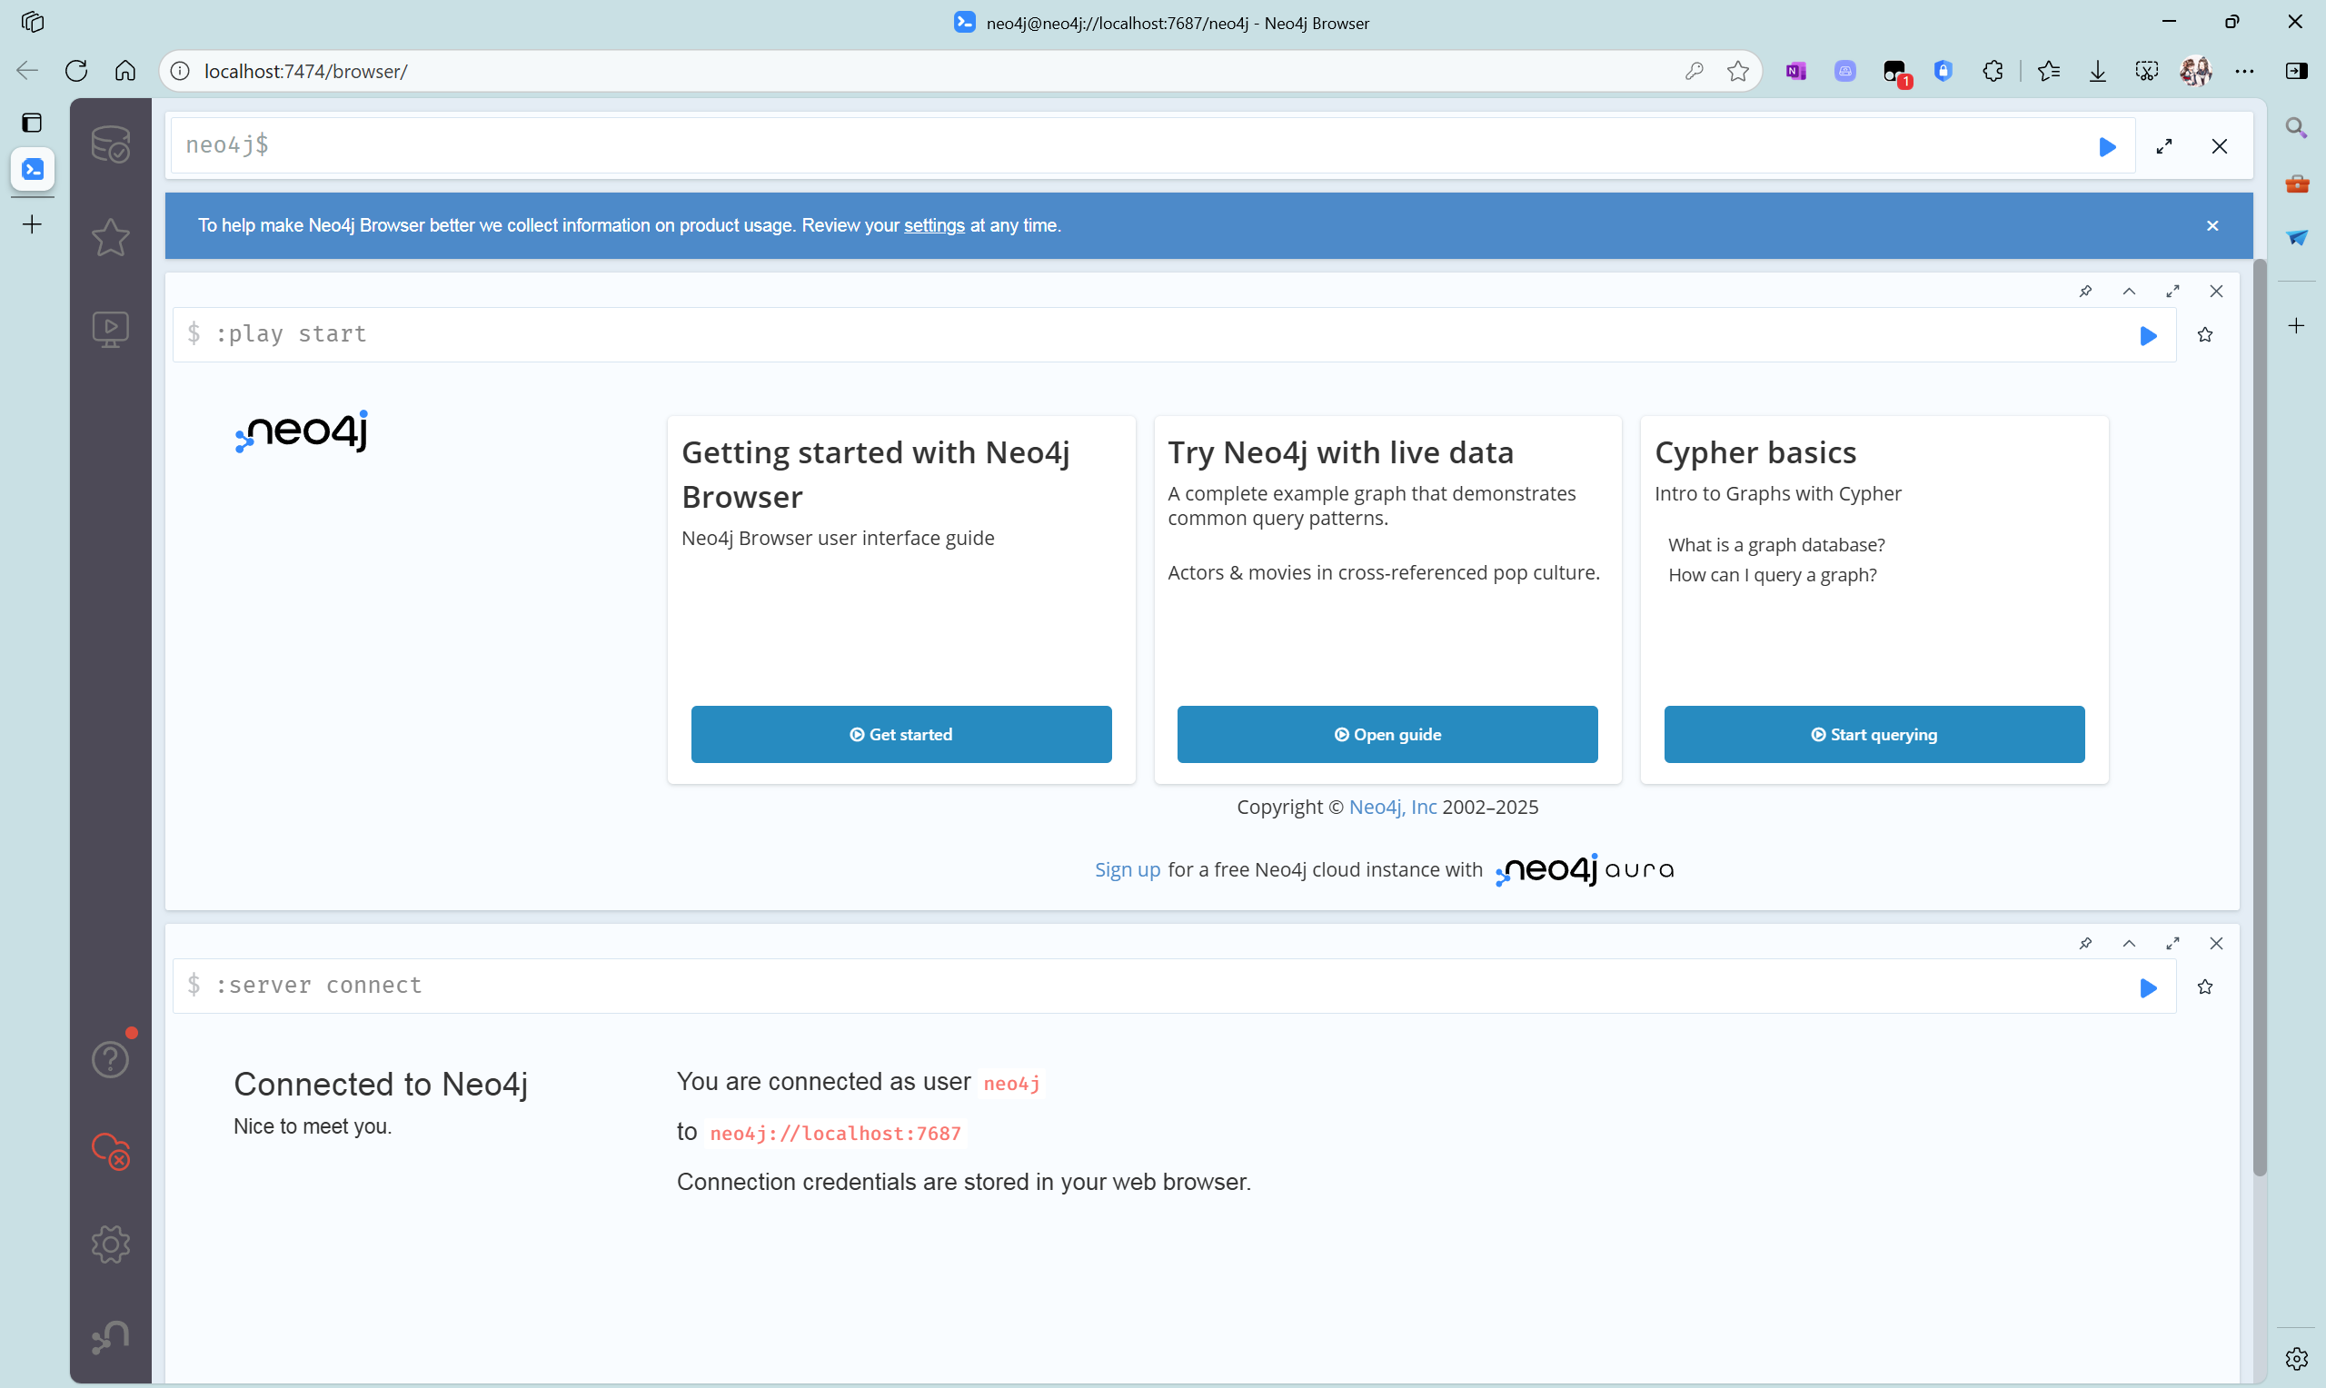Open the Favorites star sidebar panel

110,237
